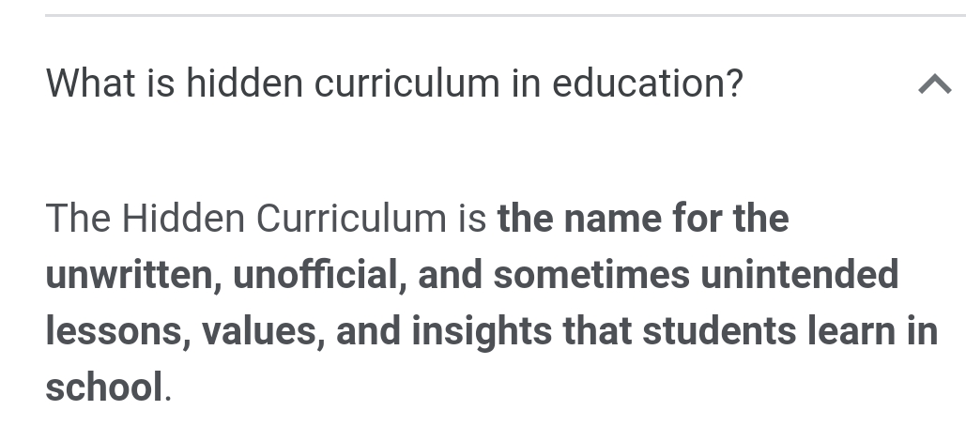This screenshot has width=966, height=441.
Task: Collapse the hidden curriculum answer with the chevron
Action: (x=935, y=84)
